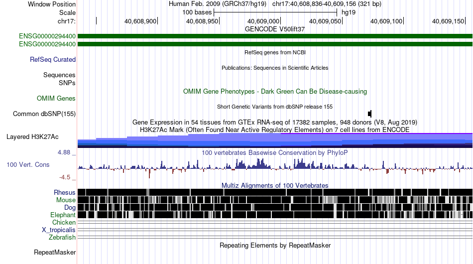Image resolution: width=473 pixels, height=264 pixels.
Task: Click the 40,608,900 ruler position
Action: pyautogui.click(x=140, y=21)
